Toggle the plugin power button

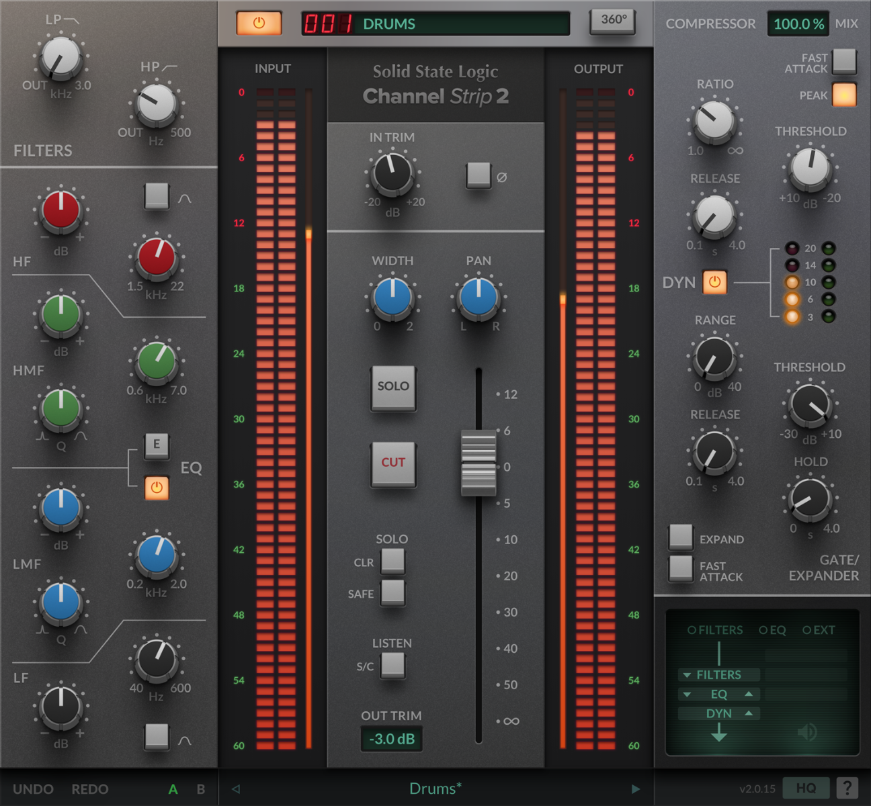258,22
